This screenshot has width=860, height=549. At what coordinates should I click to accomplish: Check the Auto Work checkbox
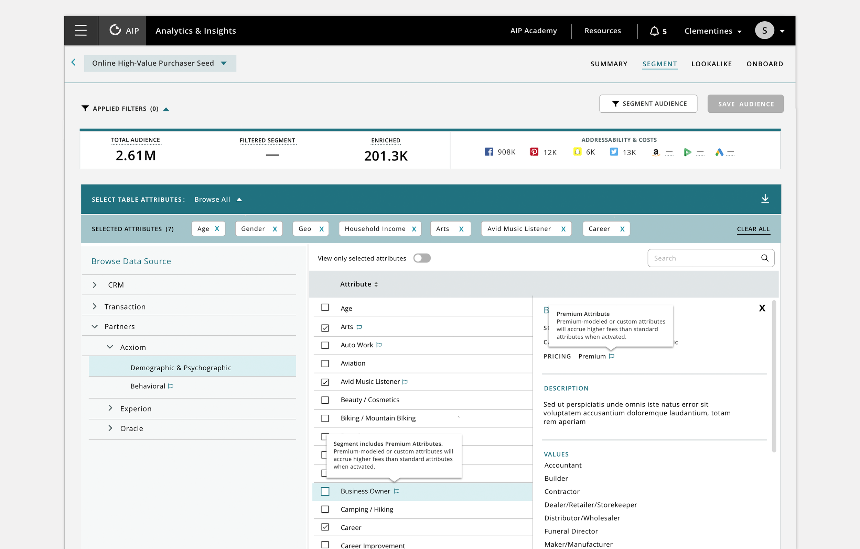tap(325, 345)
